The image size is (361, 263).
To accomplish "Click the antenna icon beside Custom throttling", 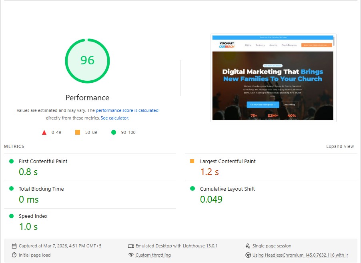I will [x=131, y=255].
